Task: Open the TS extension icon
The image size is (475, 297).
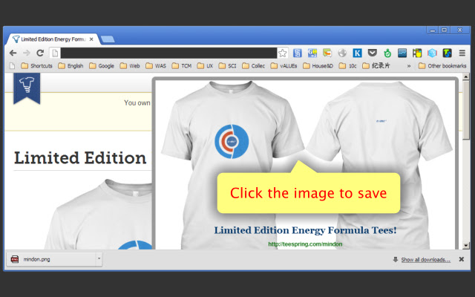Action: coord(447,53)
